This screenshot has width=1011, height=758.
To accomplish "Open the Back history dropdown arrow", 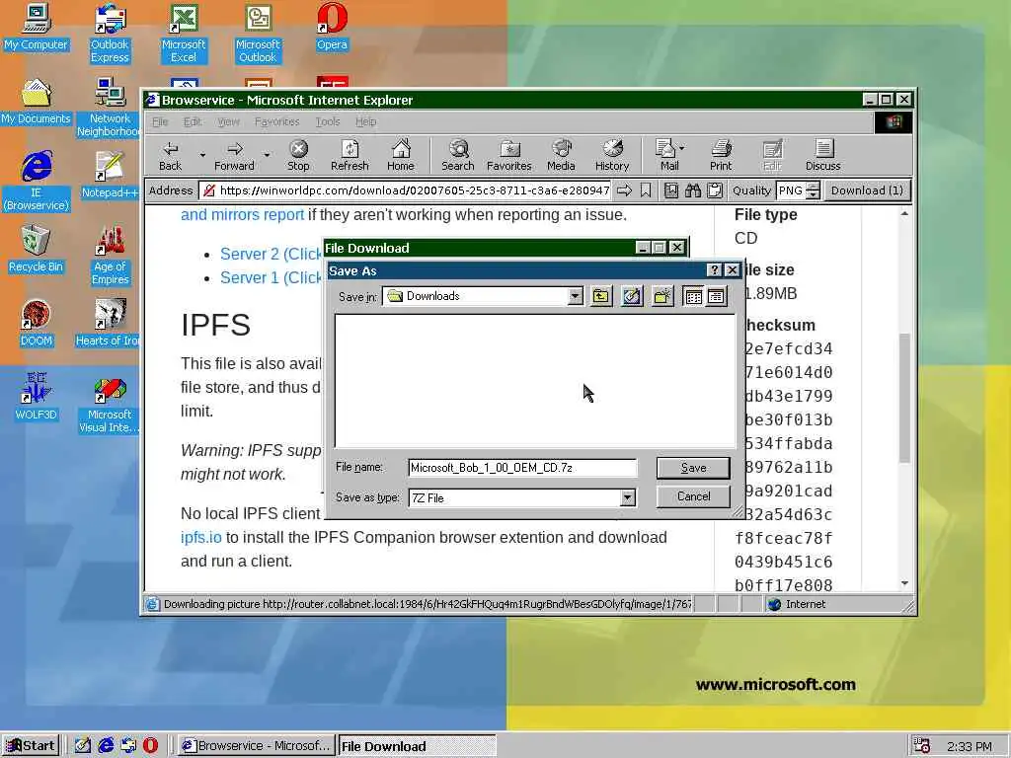I will tap(202, 155).
